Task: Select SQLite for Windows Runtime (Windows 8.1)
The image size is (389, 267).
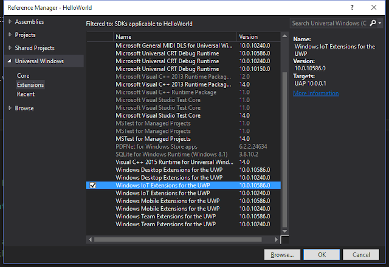Action: click(x=184, y=154)
